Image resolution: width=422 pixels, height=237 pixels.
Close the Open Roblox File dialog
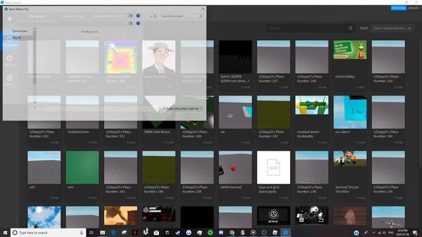[203, 9]
